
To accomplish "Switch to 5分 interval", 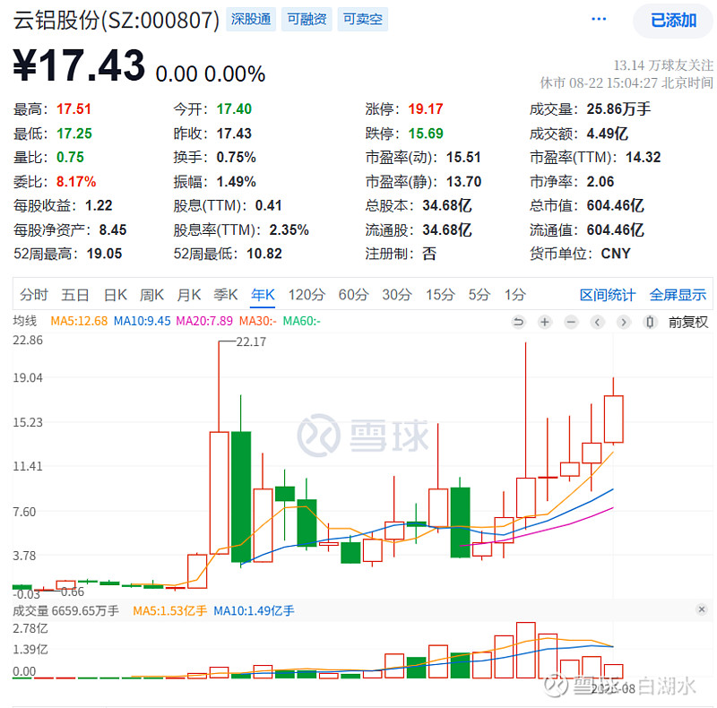I will (479, 295).
